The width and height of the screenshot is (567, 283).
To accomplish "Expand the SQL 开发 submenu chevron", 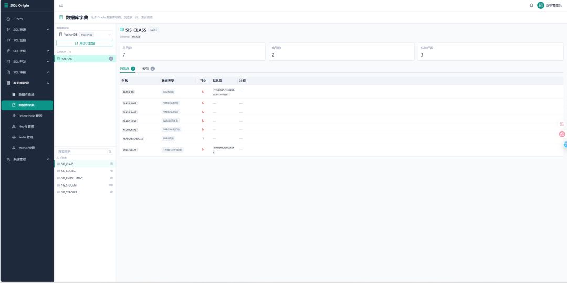I will coord(48,62).
